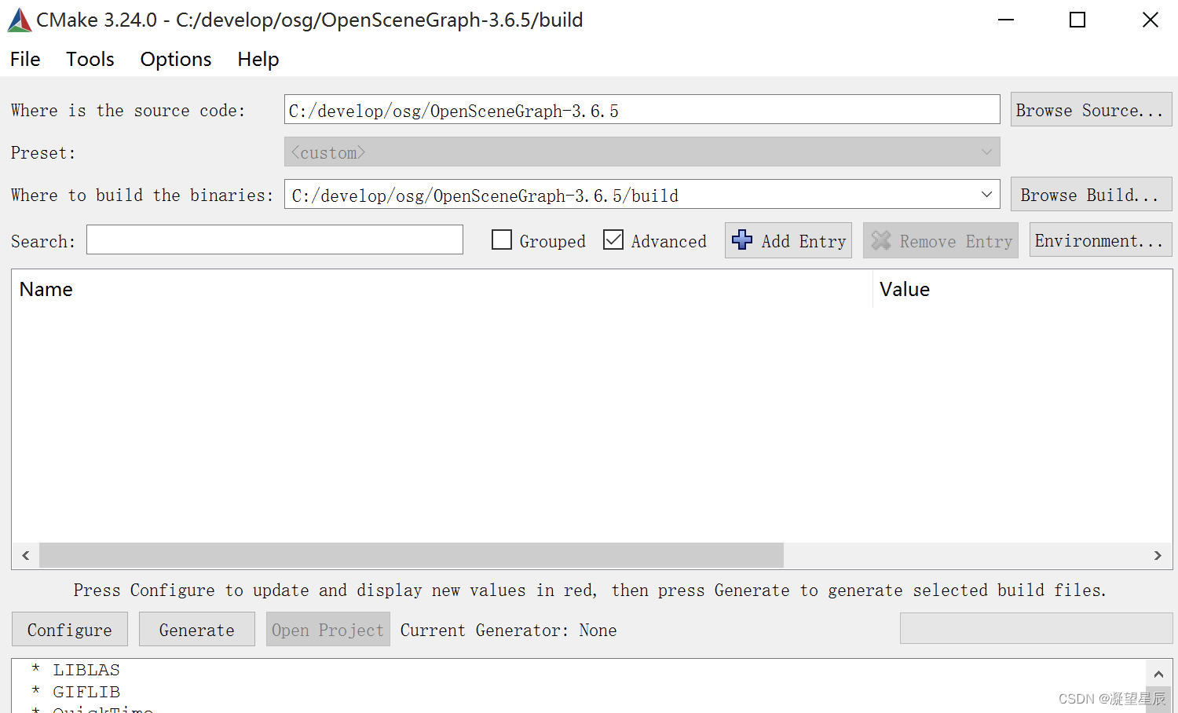The image size is (1178, 713).
Task: Open the Options menu
Action: [175, 59]
